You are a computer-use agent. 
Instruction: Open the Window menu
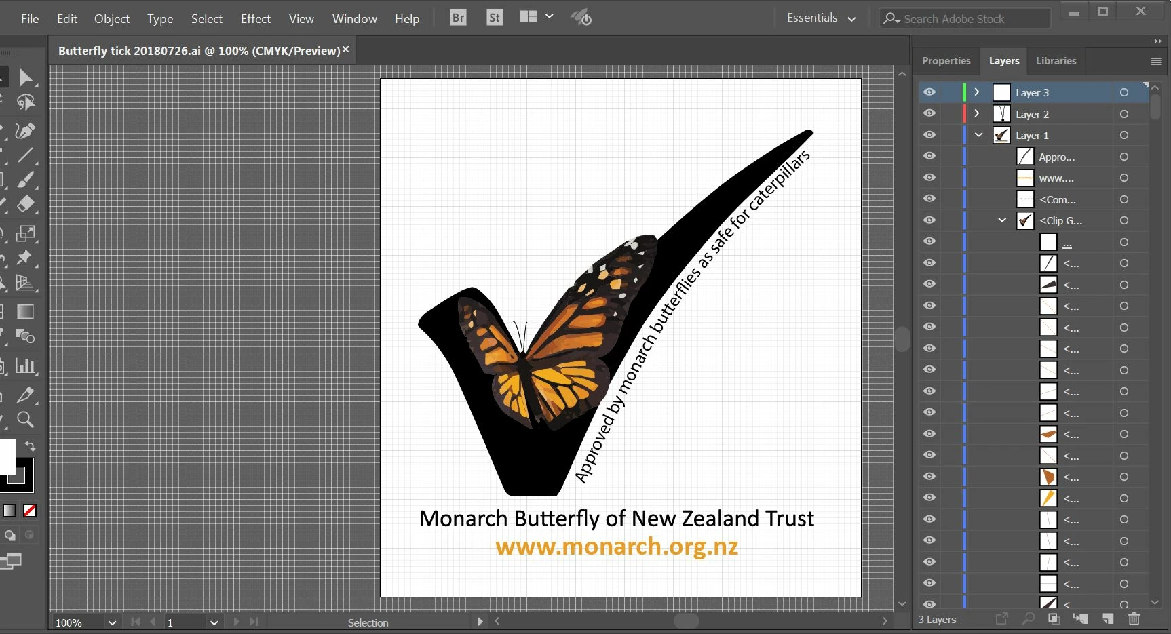click(x=354, y=18)
